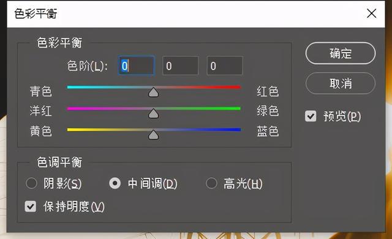Screen dimensions: 392x239
Task: Click the third 色阶 value field
Action: click(225, 66)
